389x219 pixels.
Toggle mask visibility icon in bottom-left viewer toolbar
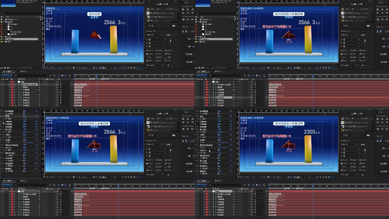click(62, 177)
